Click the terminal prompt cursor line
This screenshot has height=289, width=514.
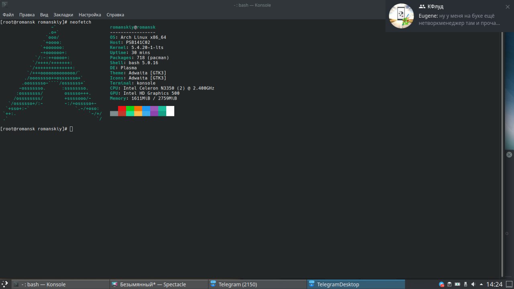tap(37, 129)
